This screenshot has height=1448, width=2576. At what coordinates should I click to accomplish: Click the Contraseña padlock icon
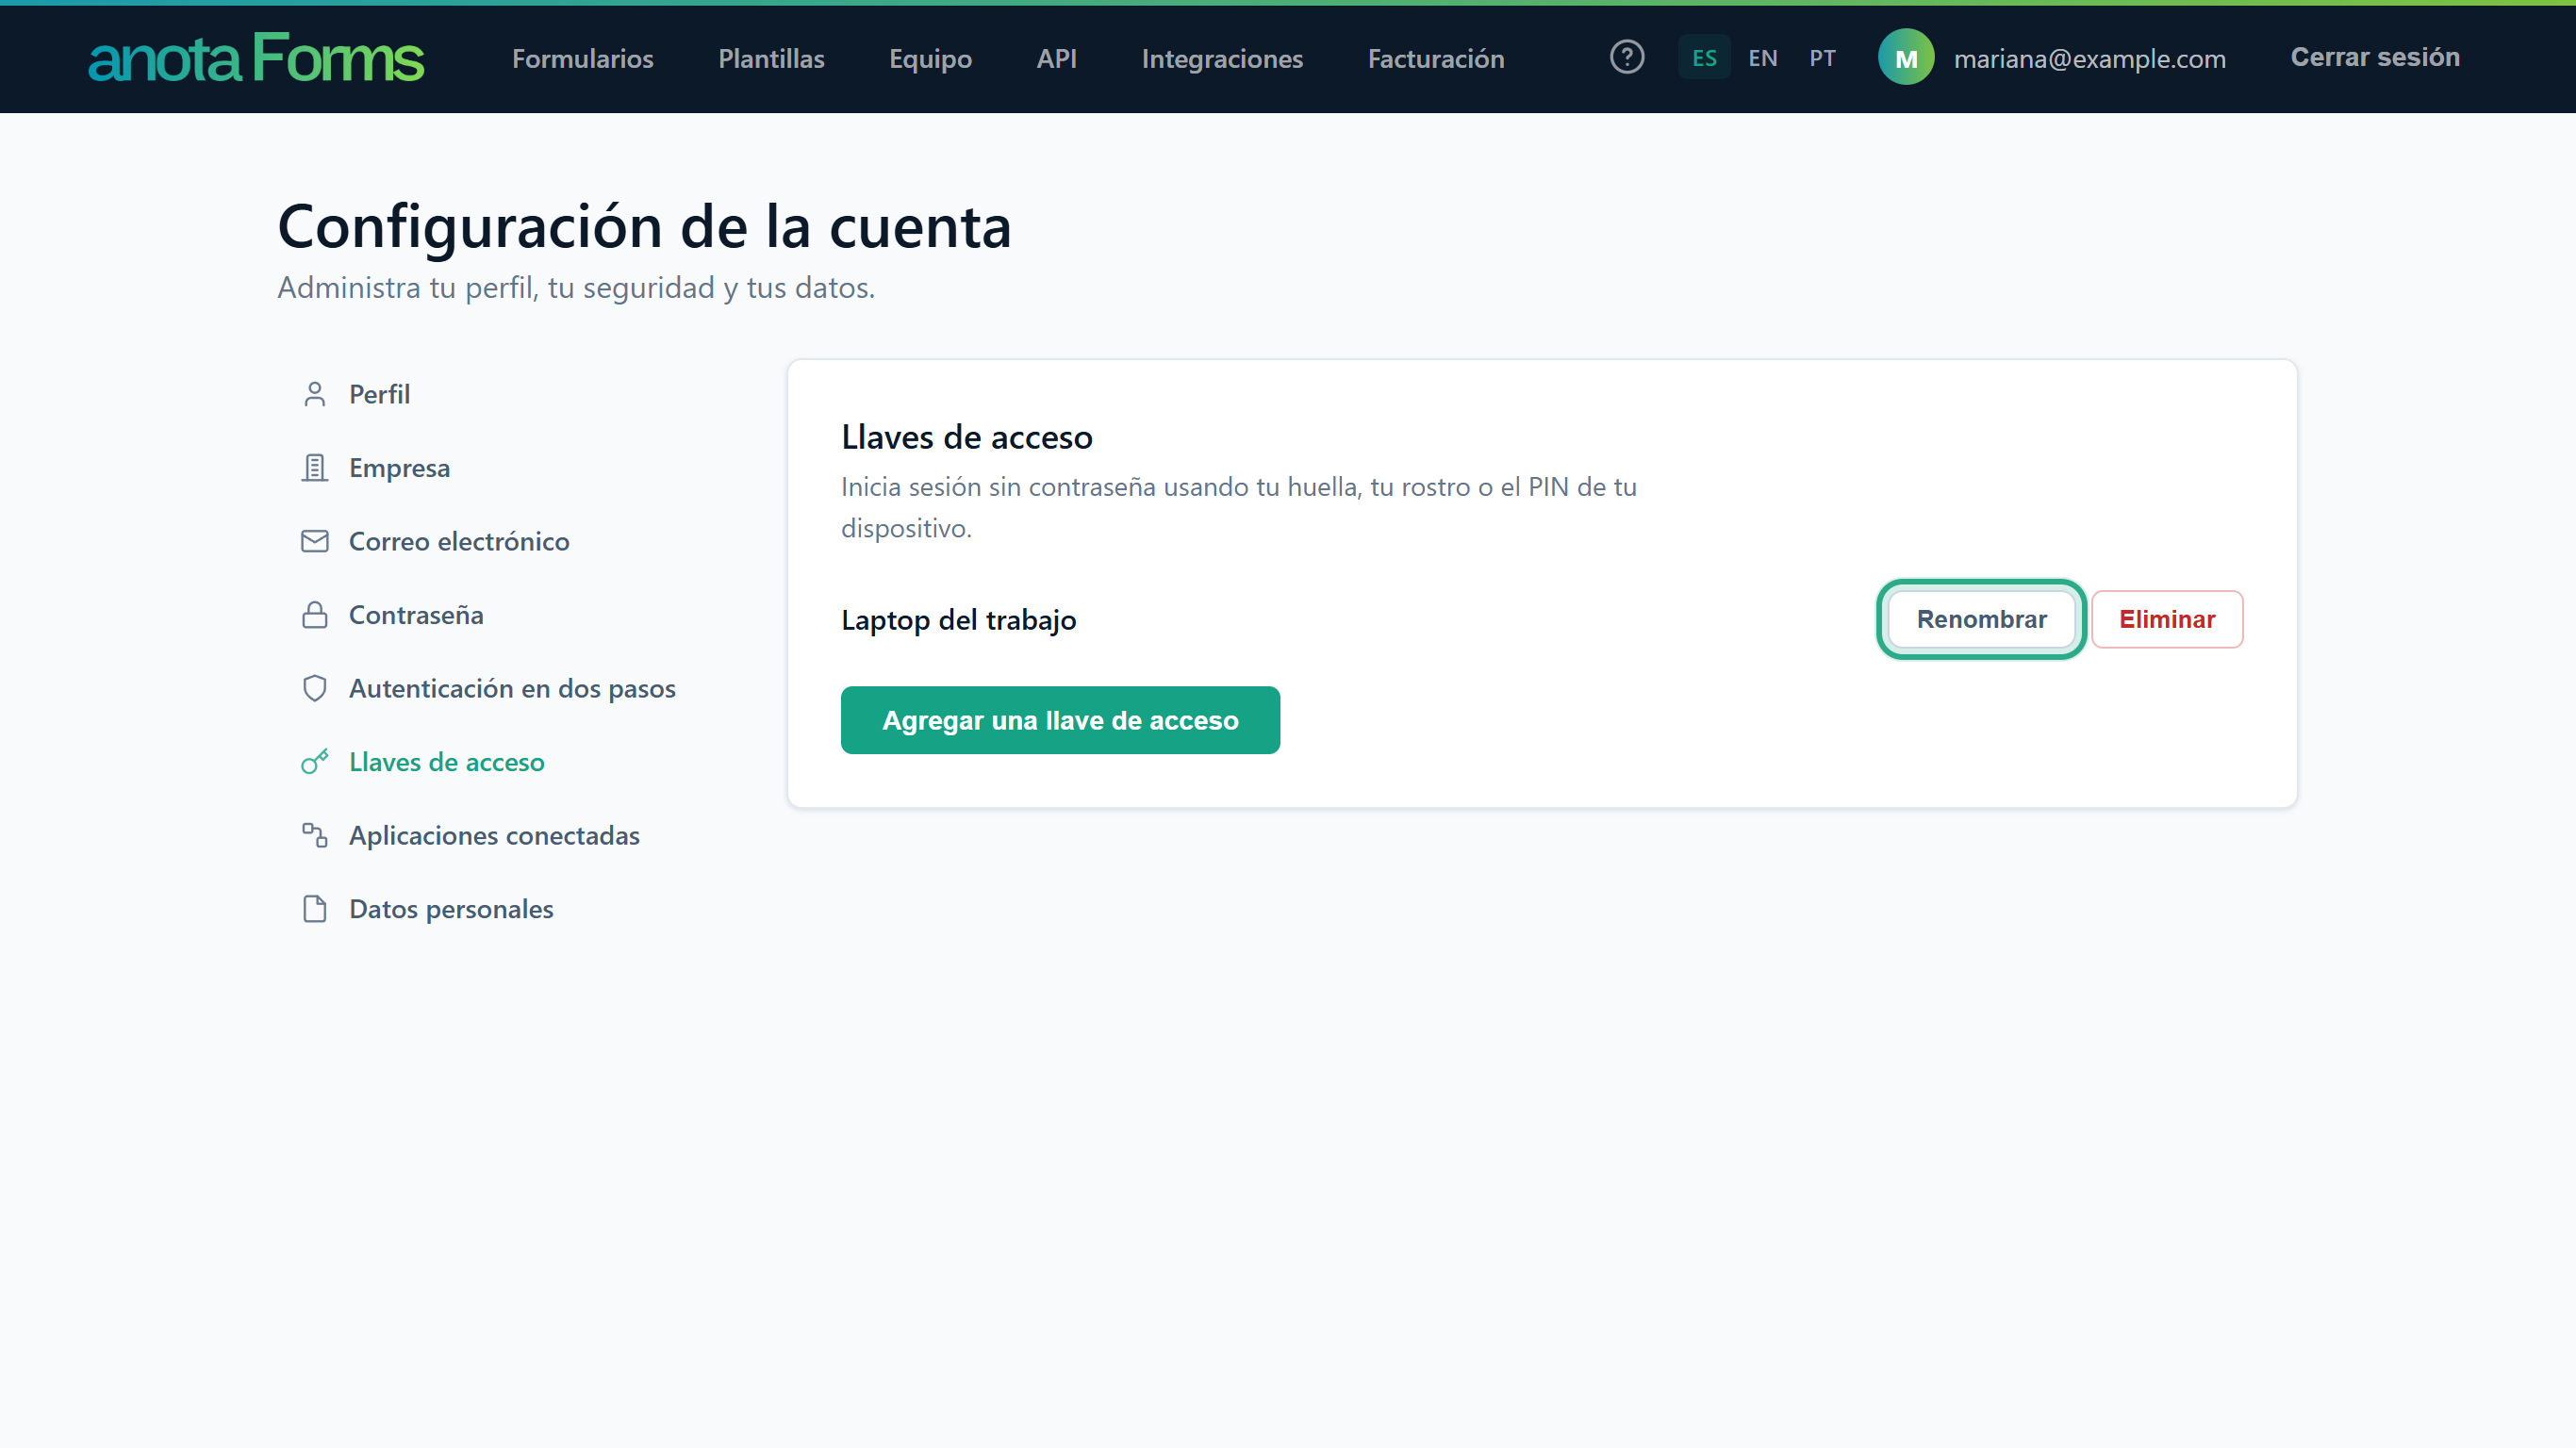315,615
